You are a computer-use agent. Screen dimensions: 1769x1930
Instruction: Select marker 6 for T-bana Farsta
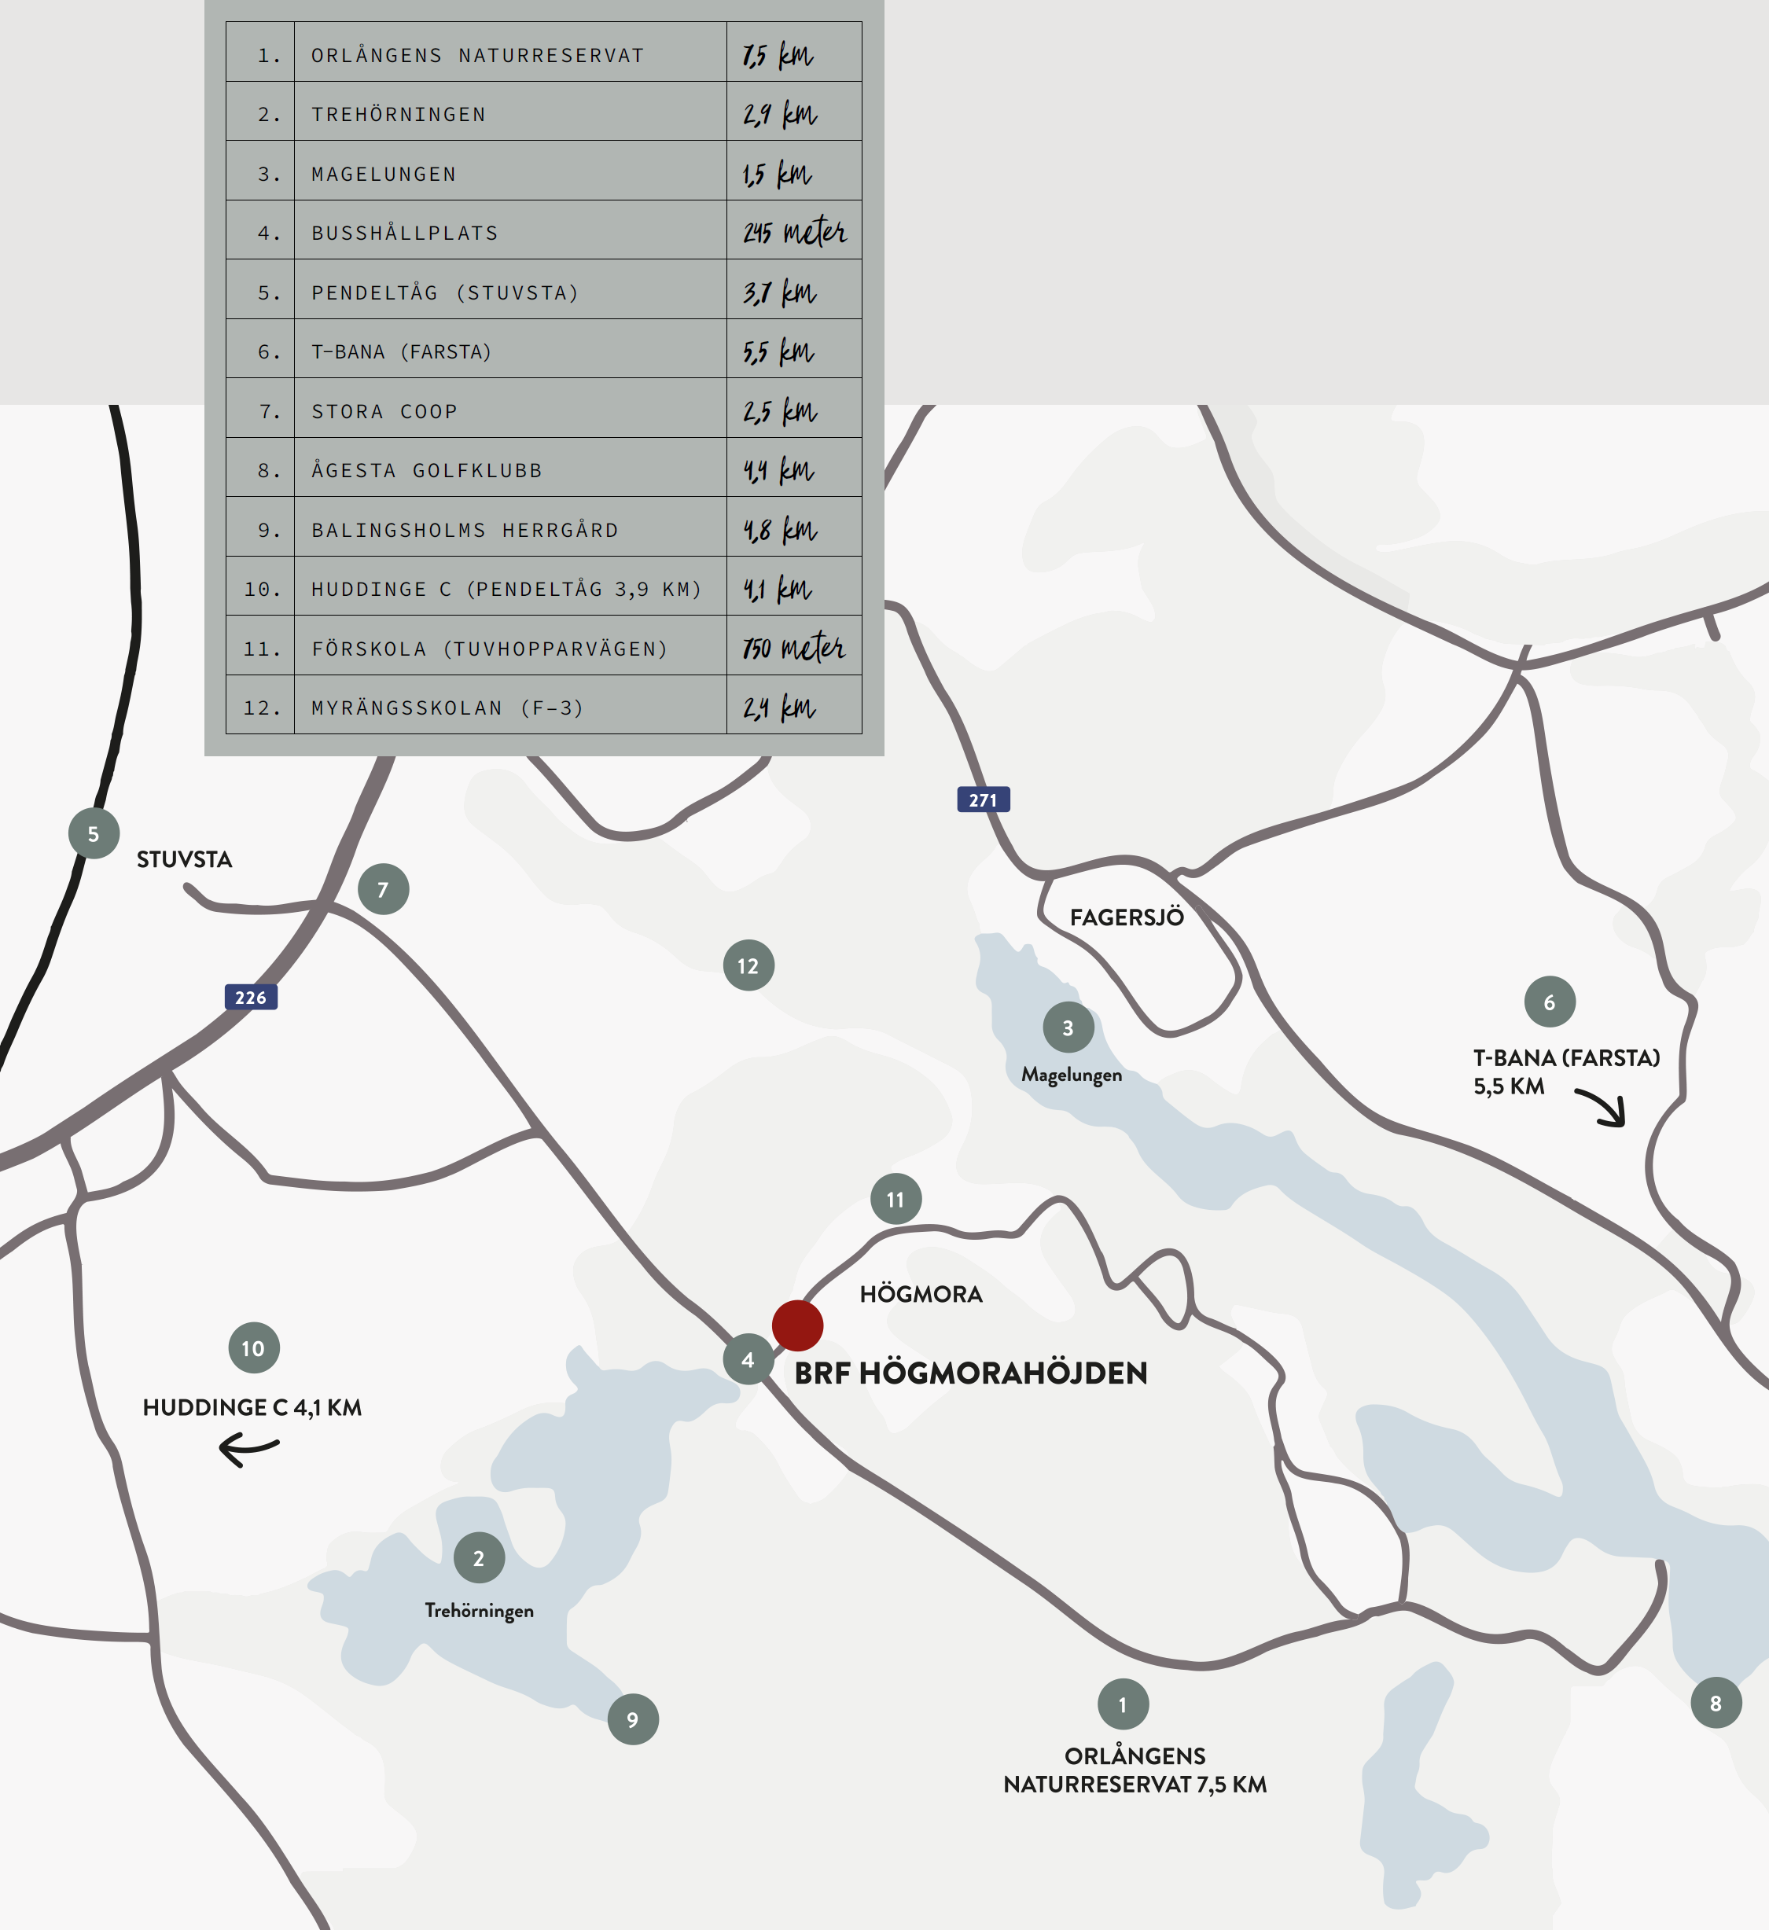click(1549, 1002)
